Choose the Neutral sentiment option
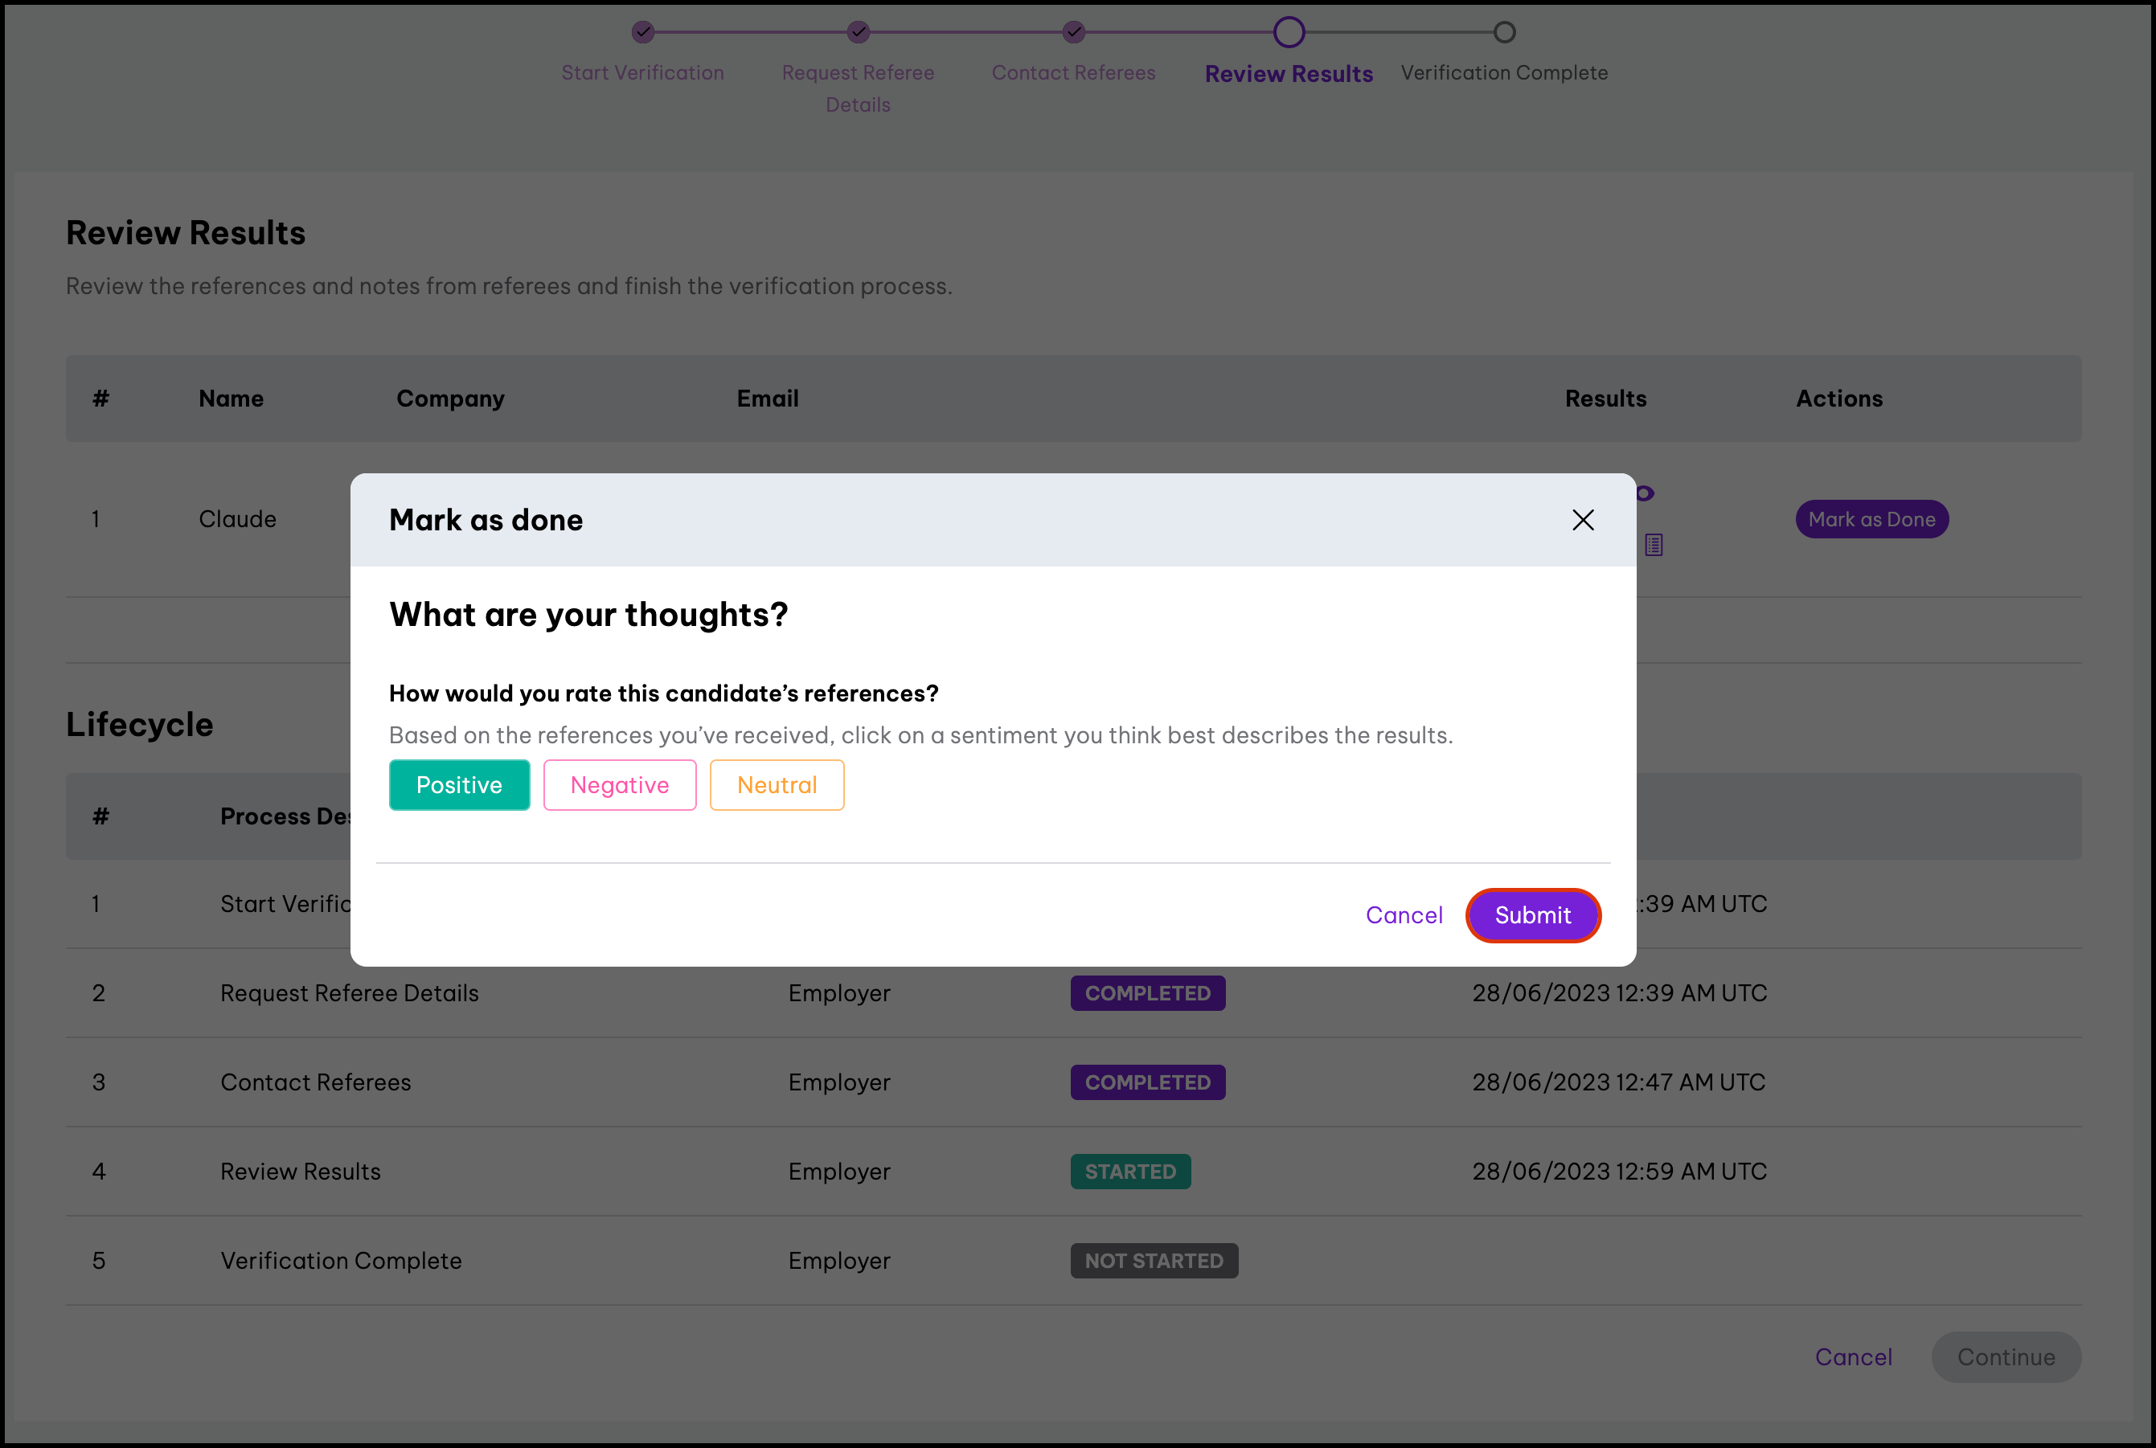 pyautogui.click(x=776, y=785)
